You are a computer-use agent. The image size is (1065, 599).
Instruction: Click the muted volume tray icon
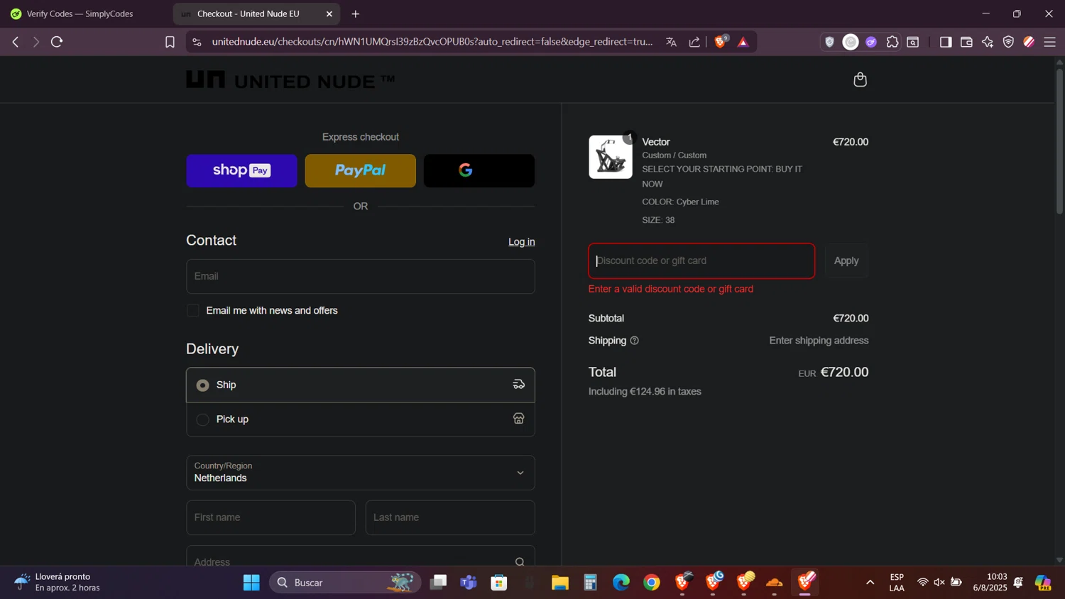click(939, 583)
